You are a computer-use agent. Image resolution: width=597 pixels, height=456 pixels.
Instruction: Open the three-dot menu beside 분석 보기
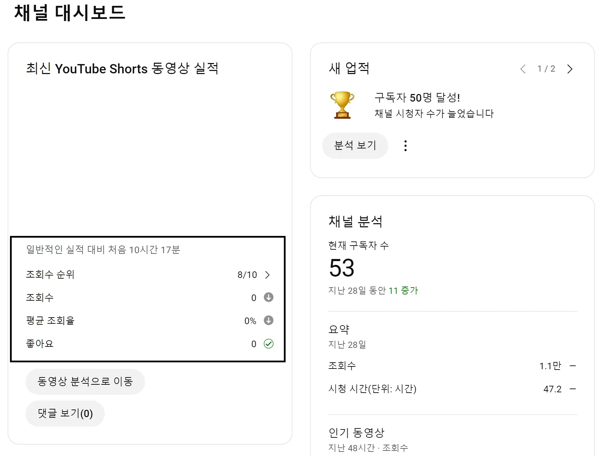tap(405, 146)
